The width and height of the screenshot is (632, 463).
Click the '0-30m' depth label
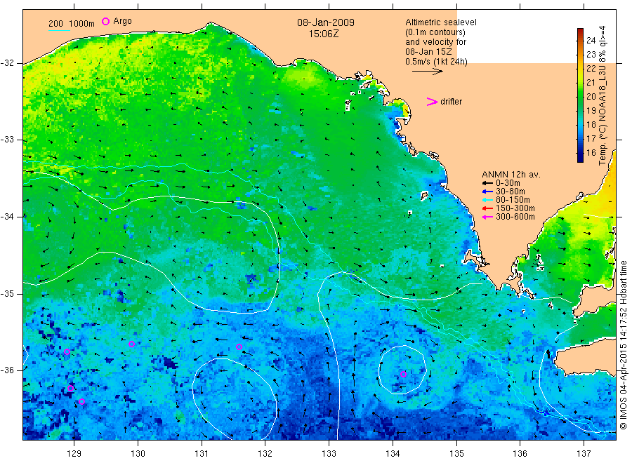[x=508, y=183]
